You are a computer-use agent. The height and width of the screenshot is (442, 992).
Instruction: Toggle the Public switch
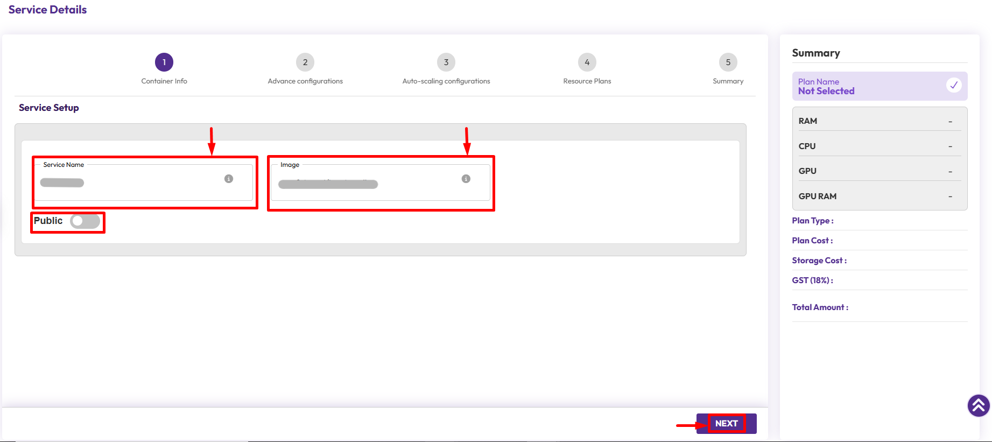coord(85,221)
